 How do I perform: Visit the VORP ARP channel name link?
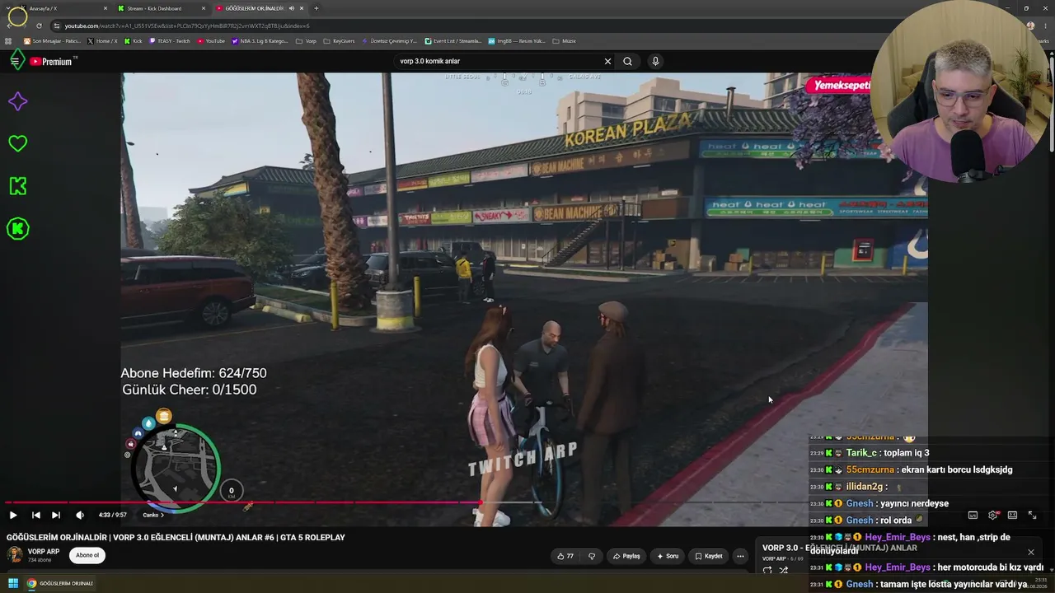tap(44, 552)
